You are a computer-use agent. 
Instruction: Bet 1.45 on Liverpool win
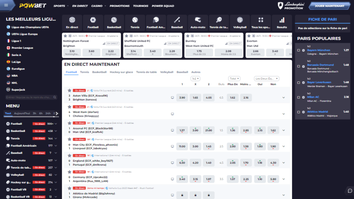208,146
